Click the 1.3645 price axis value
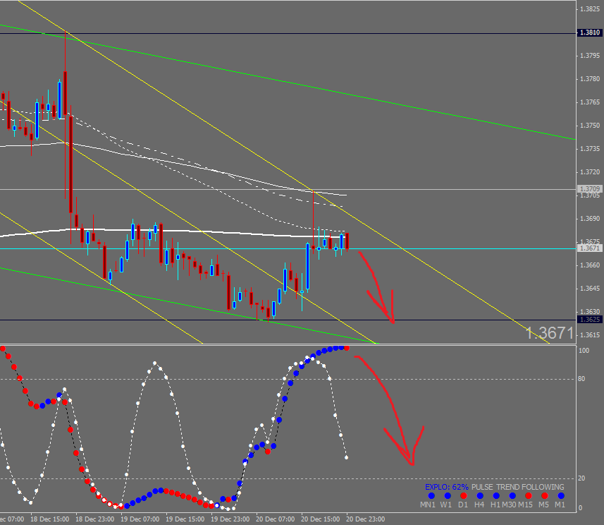The image size is (604, 525). pyautogui.click(x=590, y=289)
